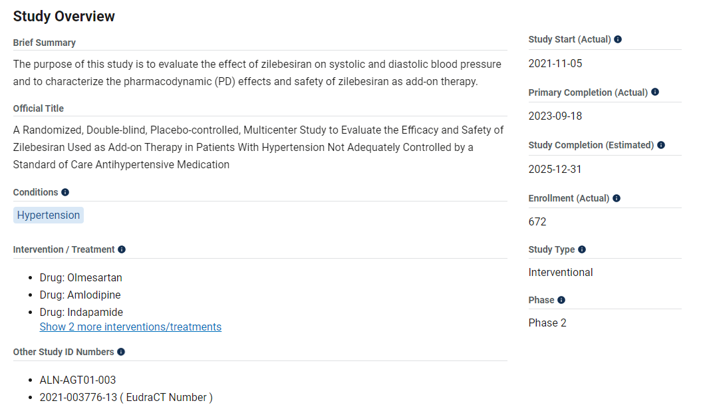Click the Drug: Amlodipine list item
The width and height of the screenshot is (701, 413).
[80, 295]
